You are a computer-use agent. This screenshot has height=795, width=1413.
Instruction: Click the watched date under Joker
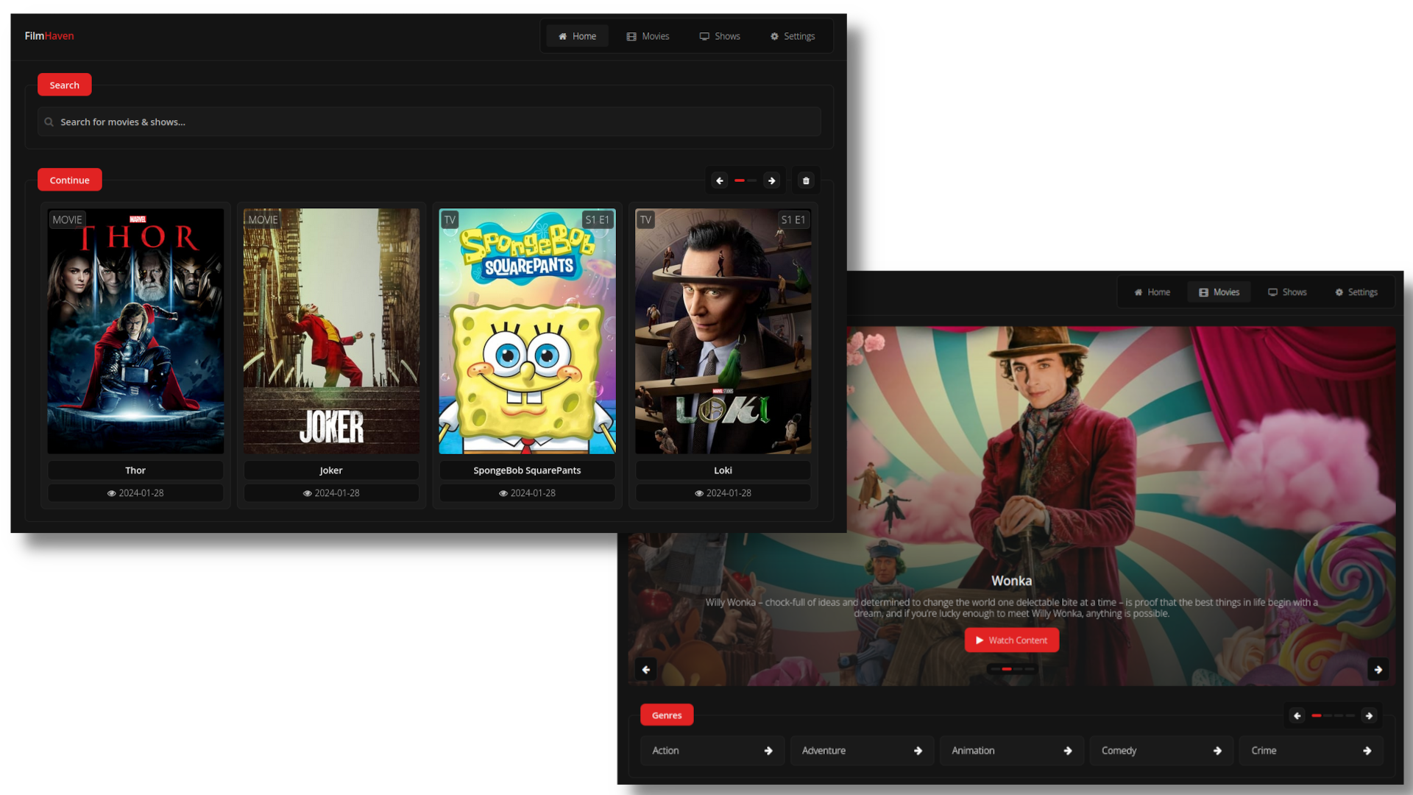pyautogui.click(x=331, y=493)
